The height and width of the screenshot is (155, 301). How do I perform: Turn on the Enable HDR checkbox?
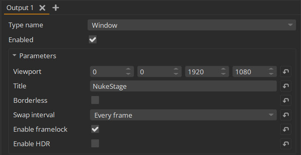pyautogui.click(x=95, y=143)
